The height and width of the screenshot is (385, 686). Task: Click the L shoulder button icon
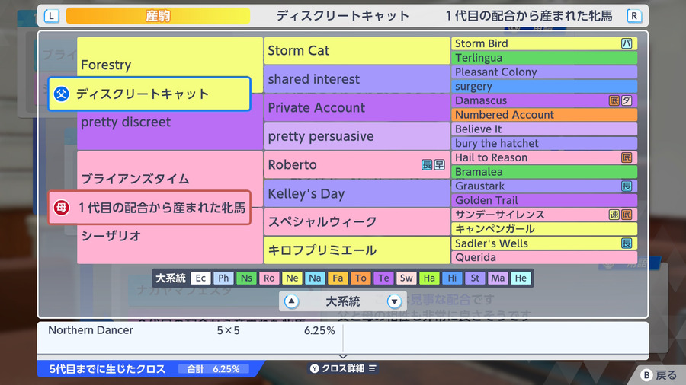pyautogui.click(x=51, y=16)
